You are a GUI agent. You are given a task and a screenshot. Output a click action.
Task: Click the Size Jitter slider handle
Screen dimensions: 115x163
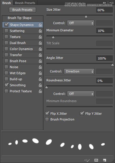[x=86, y=17]
